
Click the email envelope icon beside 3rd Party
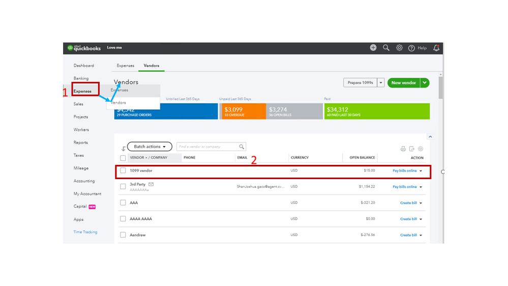151,184
